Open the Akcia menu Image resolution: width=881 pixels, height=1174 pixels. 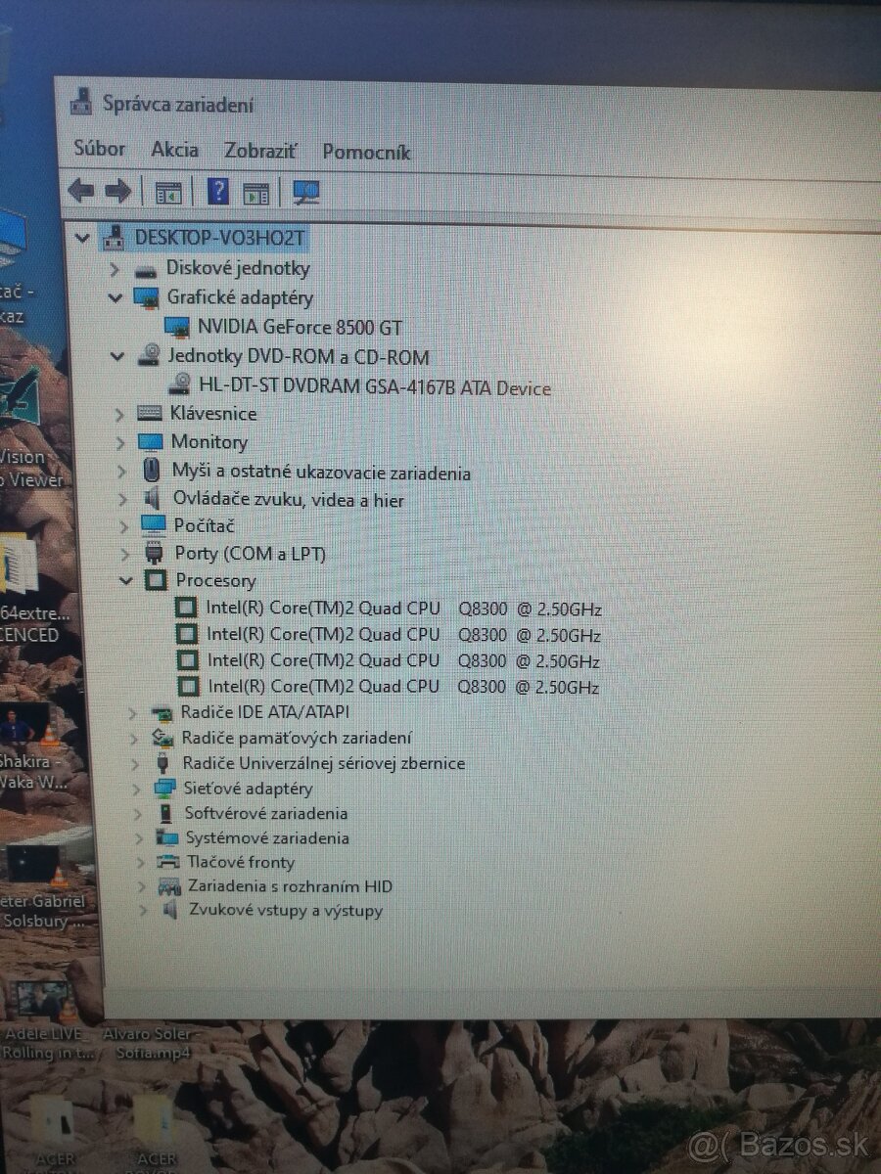pyautogui.click(x=174, y=150)
